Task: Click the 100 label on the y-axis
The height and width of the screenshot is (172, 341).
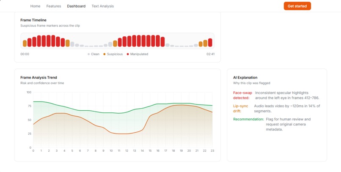Action: pyautogui.click(x=29, y=92)
